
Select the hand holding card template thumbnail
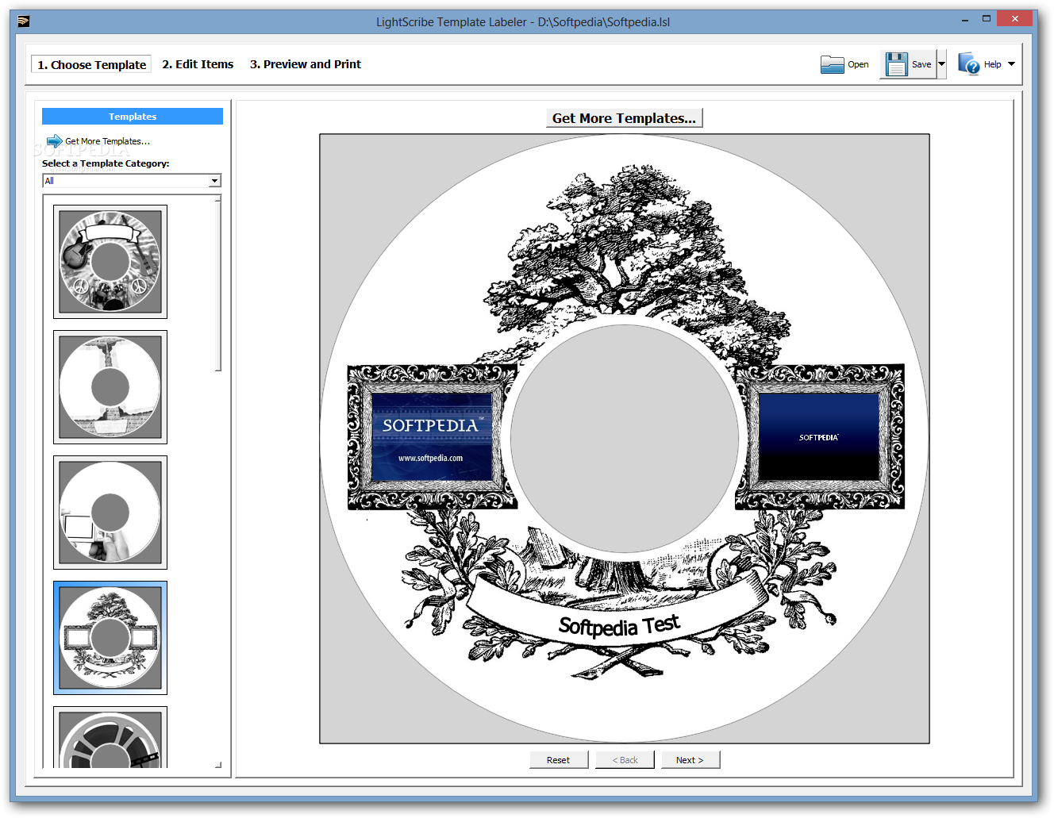pos(110,513)
